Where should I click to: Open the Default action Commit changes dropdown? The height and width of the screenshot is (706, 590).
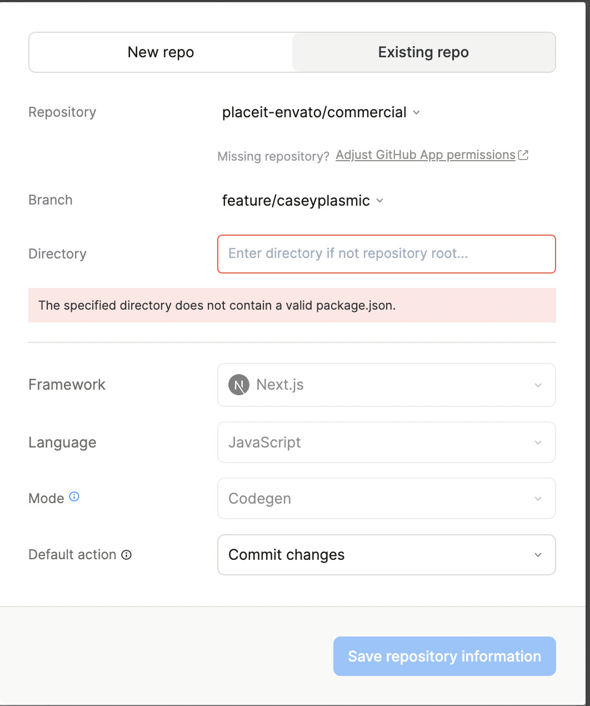[x=386, y=555]
